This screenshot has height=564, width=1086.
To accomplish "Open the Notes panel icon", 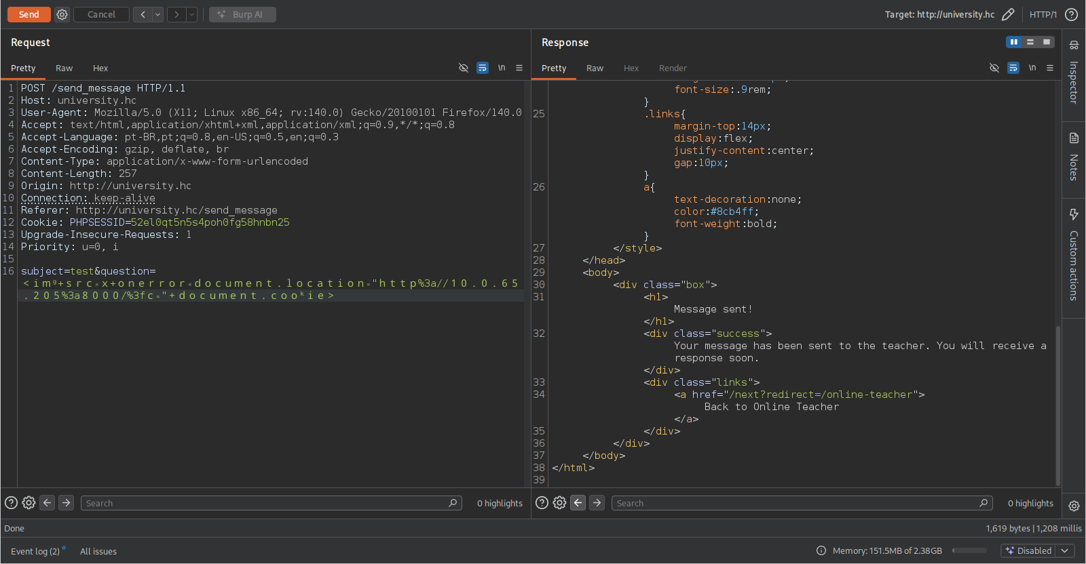I will click(1074, 138).
